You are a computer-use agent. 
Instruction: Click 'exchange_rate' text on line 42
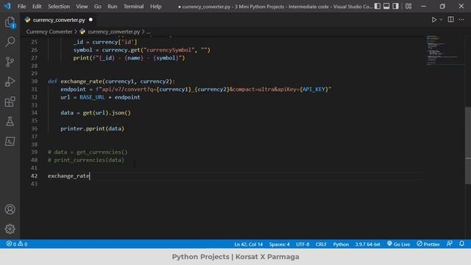[68, 176]
